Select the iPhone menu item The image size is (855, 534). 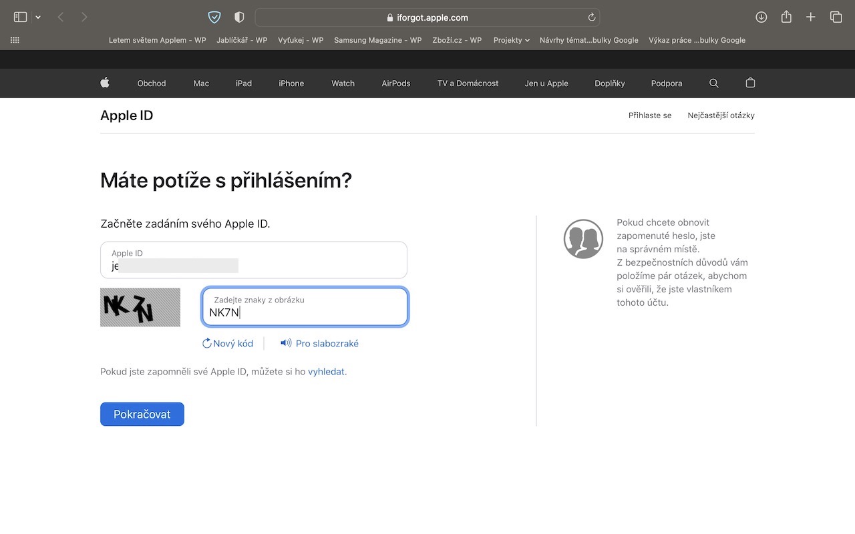coord(291,83)
